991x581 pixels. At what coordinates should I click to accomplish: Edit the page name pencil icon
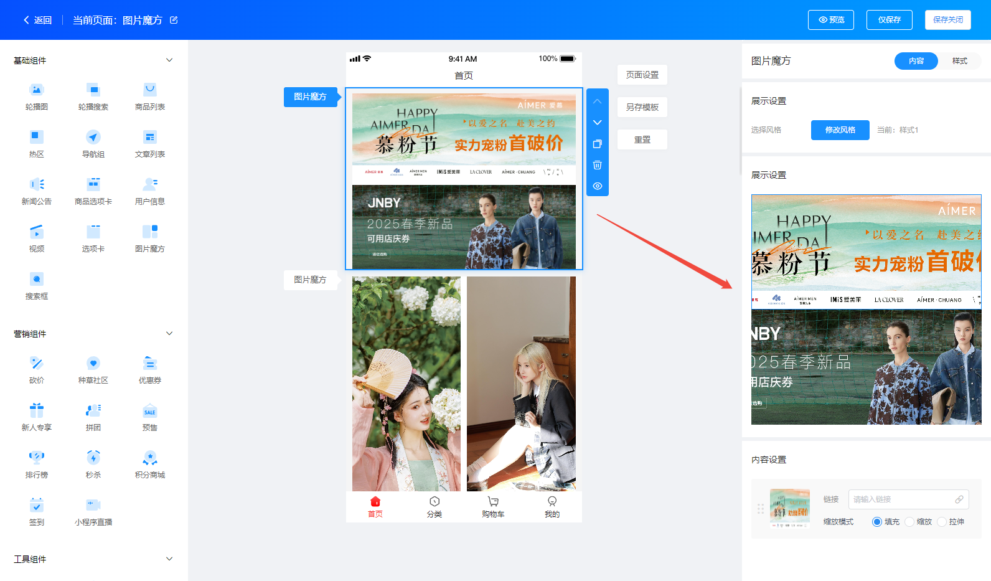[174, 20]
